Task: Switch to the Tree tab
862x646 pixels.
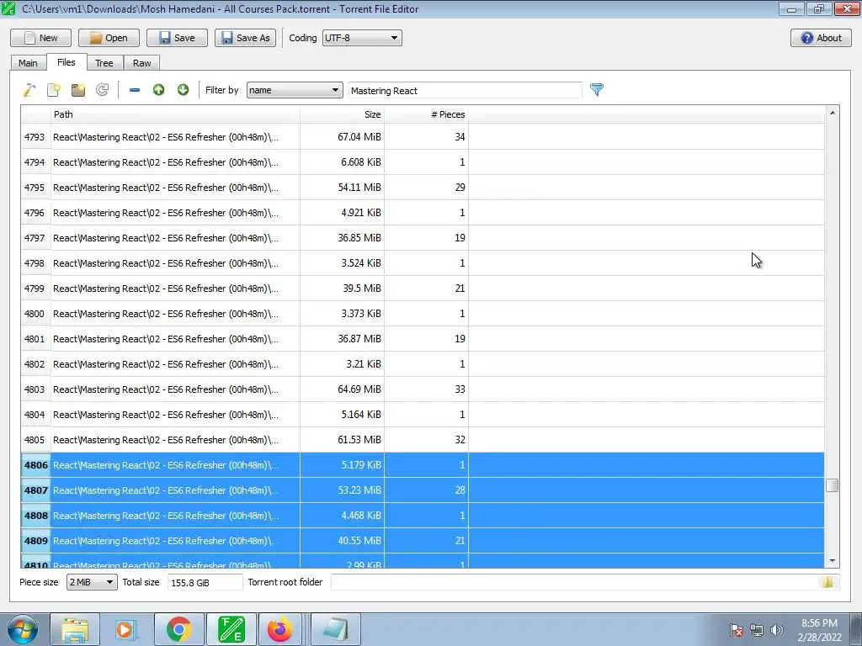Action: click(104, 63)
